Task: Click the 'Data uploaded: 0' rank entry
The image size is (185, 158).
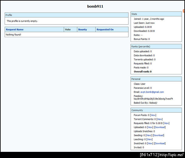Action: pos(143,51)
